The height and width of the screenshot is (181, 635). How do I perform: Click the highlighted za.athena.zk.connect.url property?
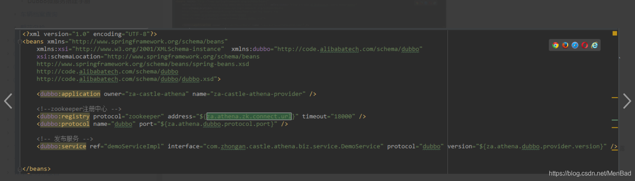pos(249,117)
